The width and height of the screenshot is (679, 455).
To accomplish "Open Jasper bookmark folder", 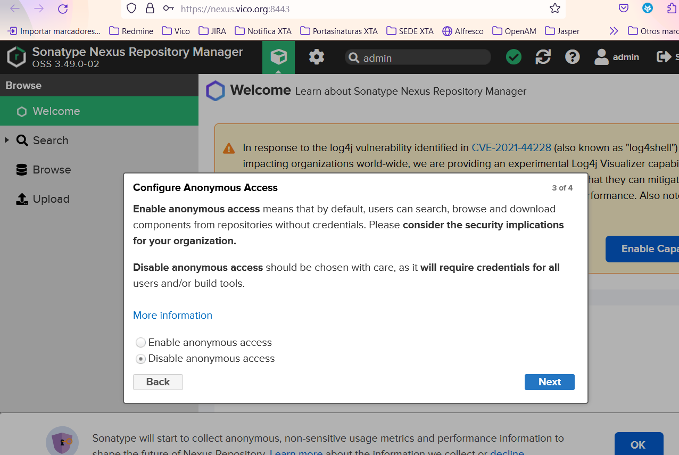I will click(562, 31).
